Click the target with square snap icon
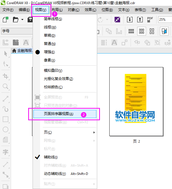 coord(147,42)
